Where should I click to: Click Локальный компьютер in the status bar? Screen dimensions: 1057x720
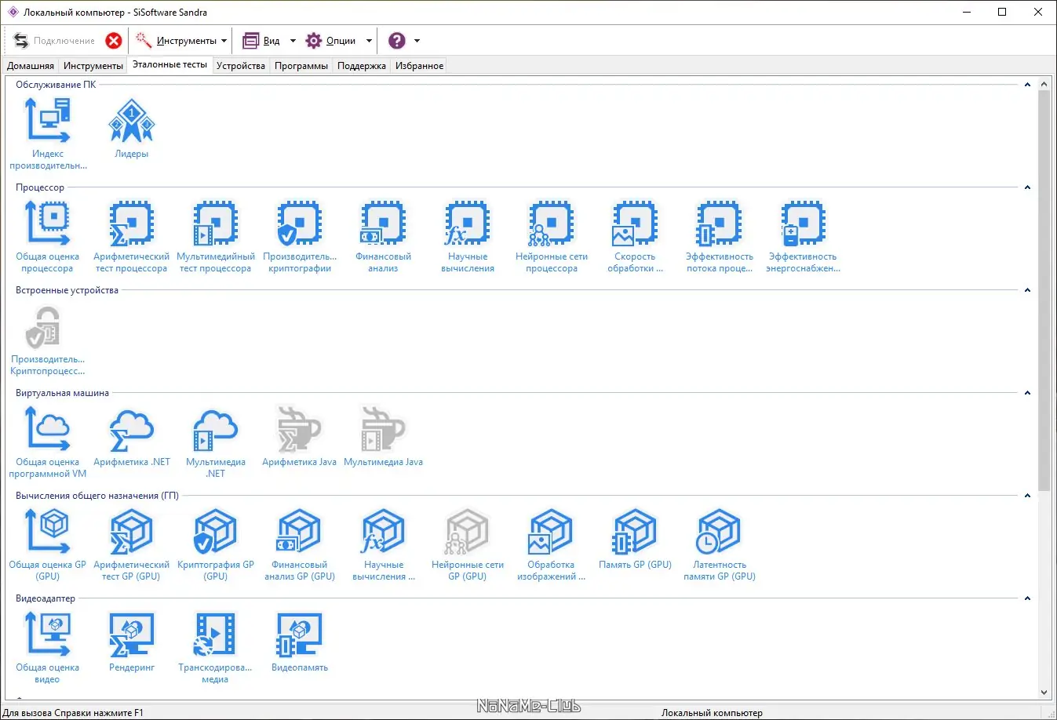[x=712, y=713]
